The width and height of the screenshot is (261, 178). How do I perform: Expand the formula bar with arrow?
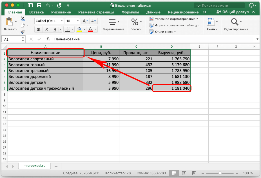coord(257,39)
